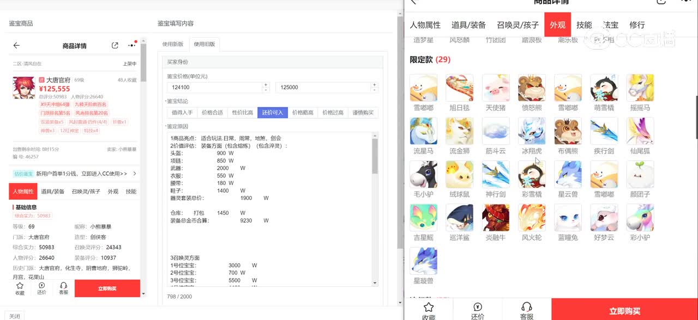Select the 毛小驴 donkey icon
Viewport: 698px width, 320px height.
pyautogui.click(x=424, y=174)
